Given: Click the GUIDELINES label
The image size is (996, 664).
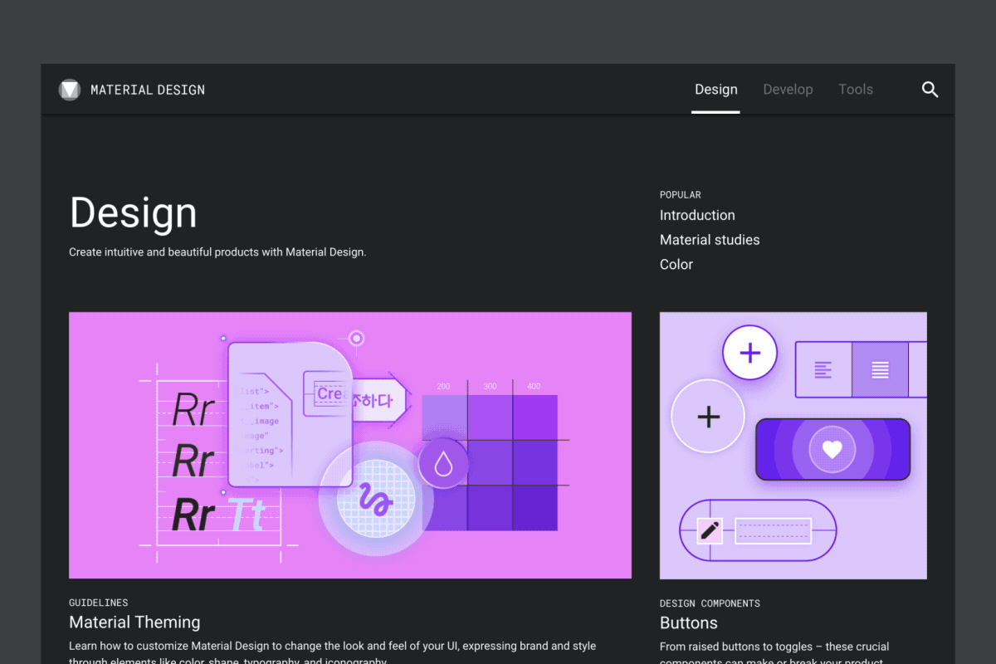Looking at the screenshot, I should (x=99, y=603).
